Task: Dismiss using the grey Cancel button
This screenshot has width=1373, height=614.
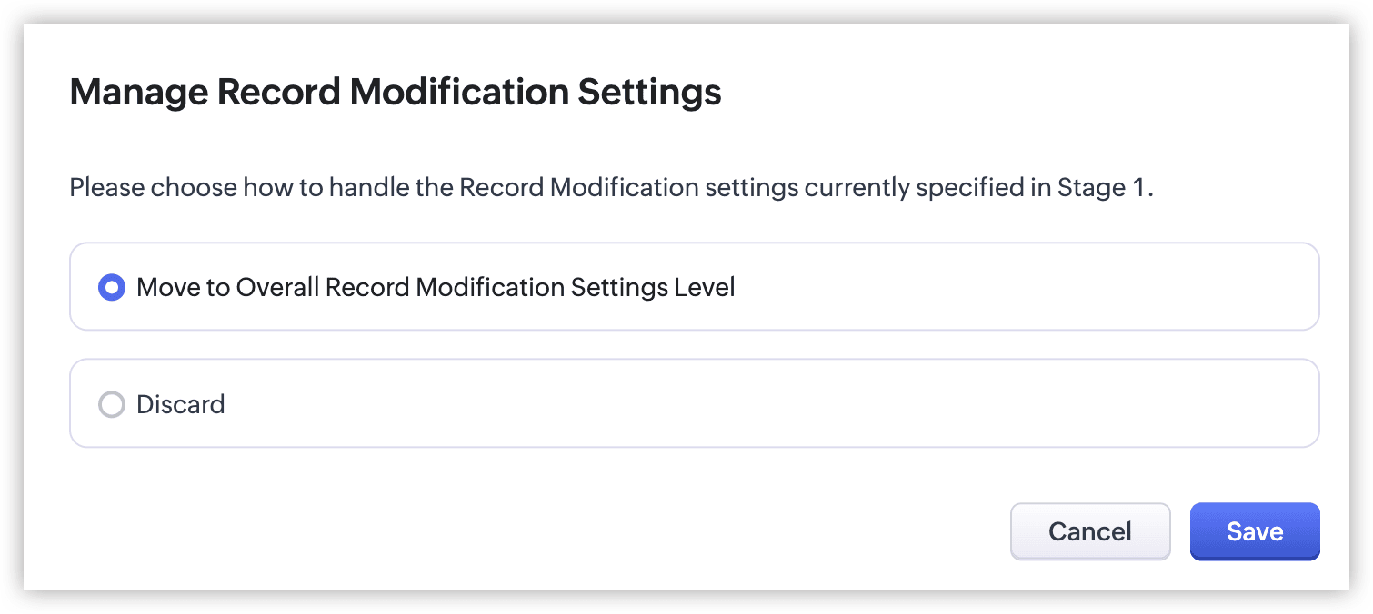Action: (1090, 531)
